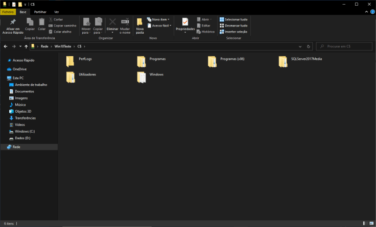Click Selecionar tudo in the ribbon
The height and width of the screenshot is (227, 376).
click(x=233, y=19)
